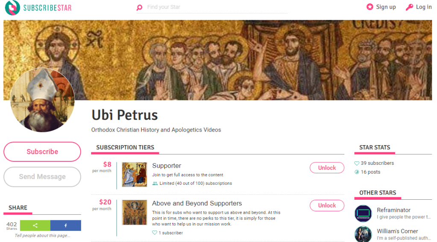Open the Above and Beyond tier thumbnail

coord(135,213)
